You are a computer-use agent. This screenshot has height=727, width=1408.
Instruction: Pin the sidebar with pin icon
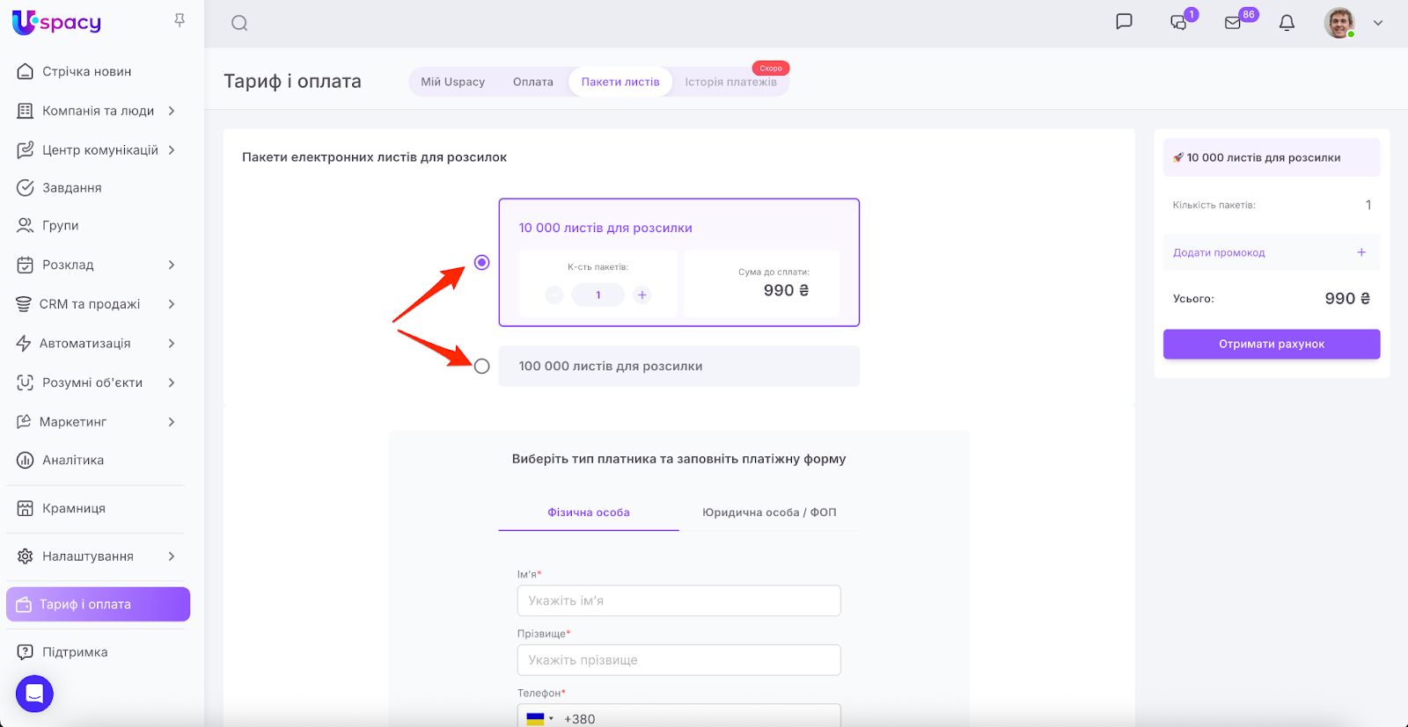[180, 20]
